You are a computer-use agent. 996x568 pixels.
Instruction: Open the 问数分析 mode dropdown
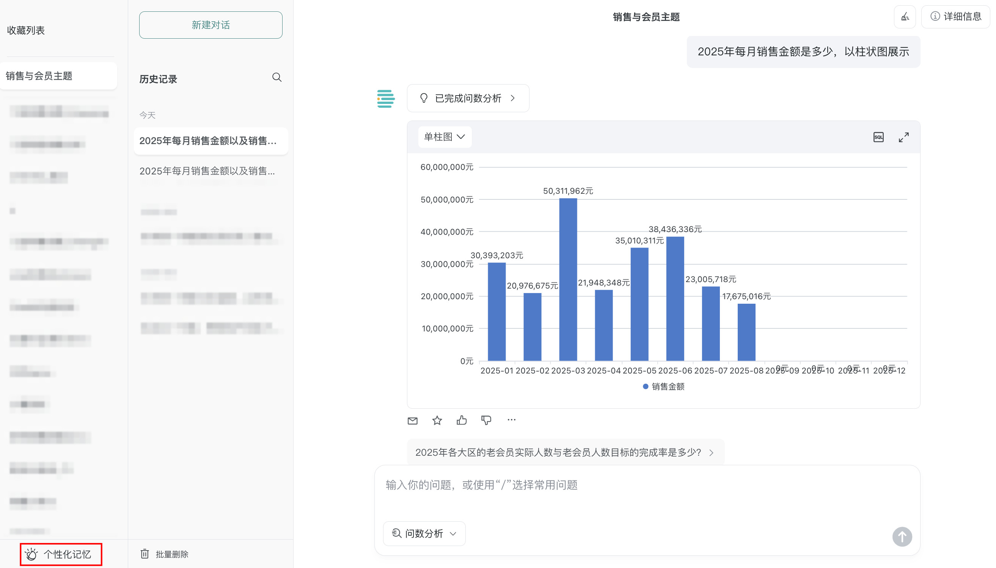[x=424, y=533]
